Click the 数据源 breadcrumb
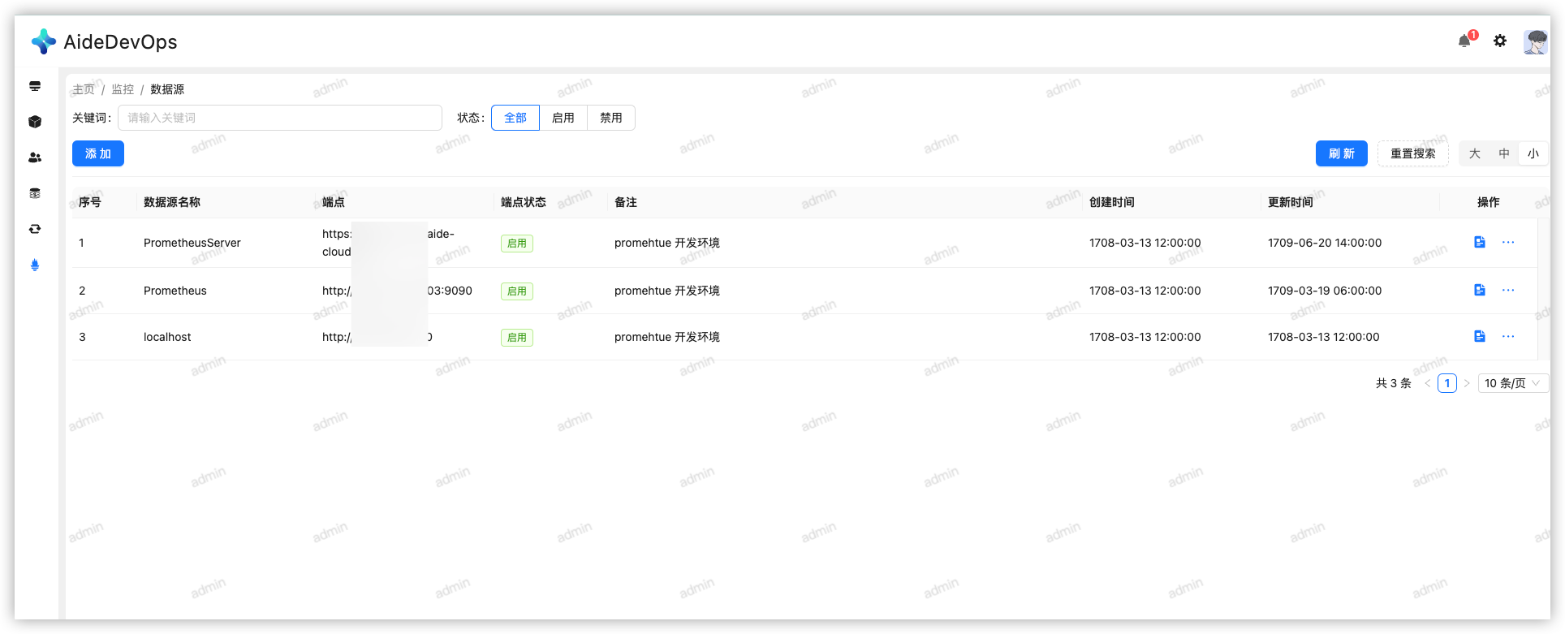The image size is (1565, 634). (167, 89)
